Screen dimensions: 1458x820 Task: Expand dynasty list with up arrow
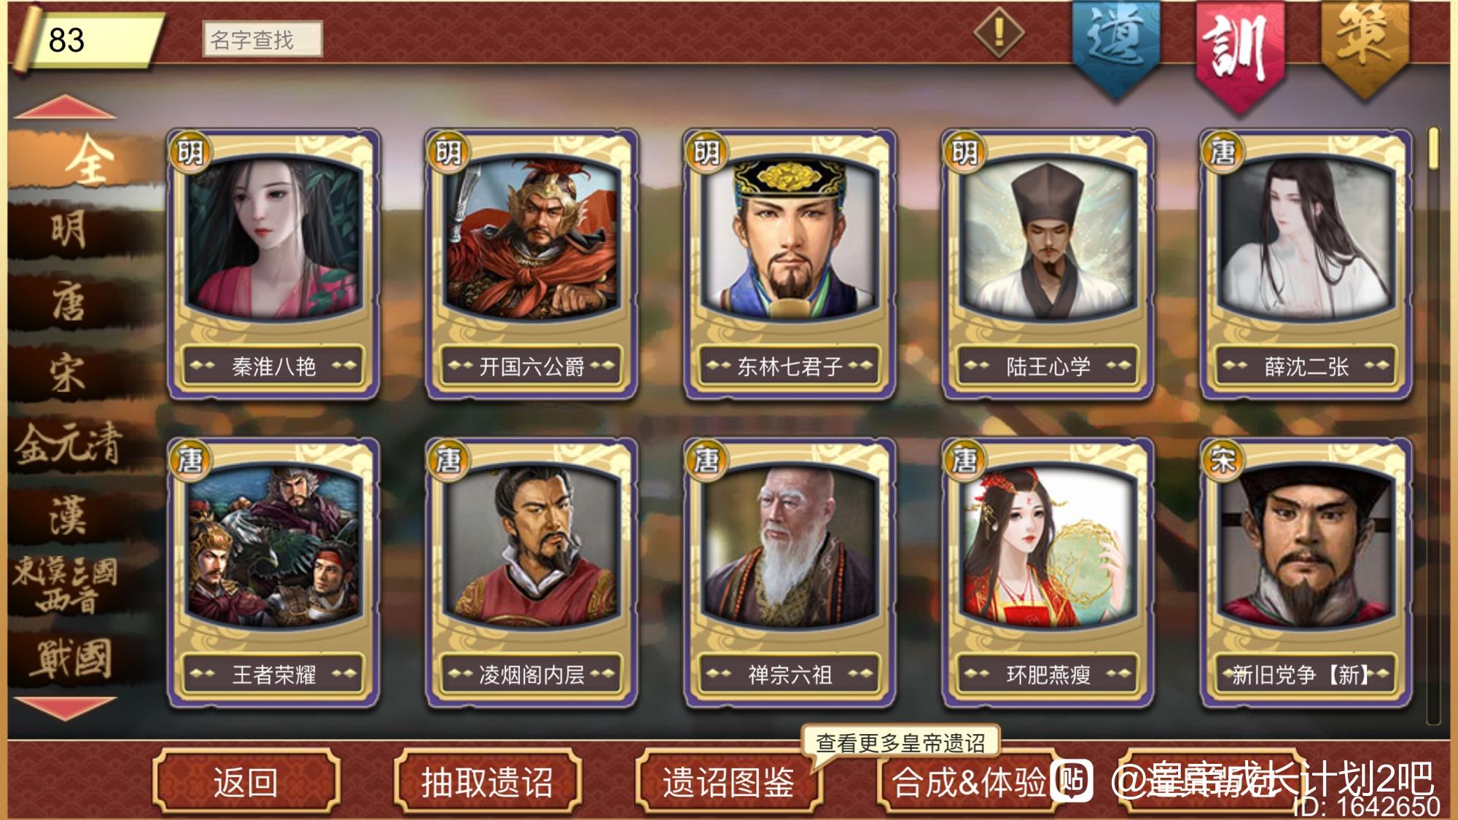(65, 107)
